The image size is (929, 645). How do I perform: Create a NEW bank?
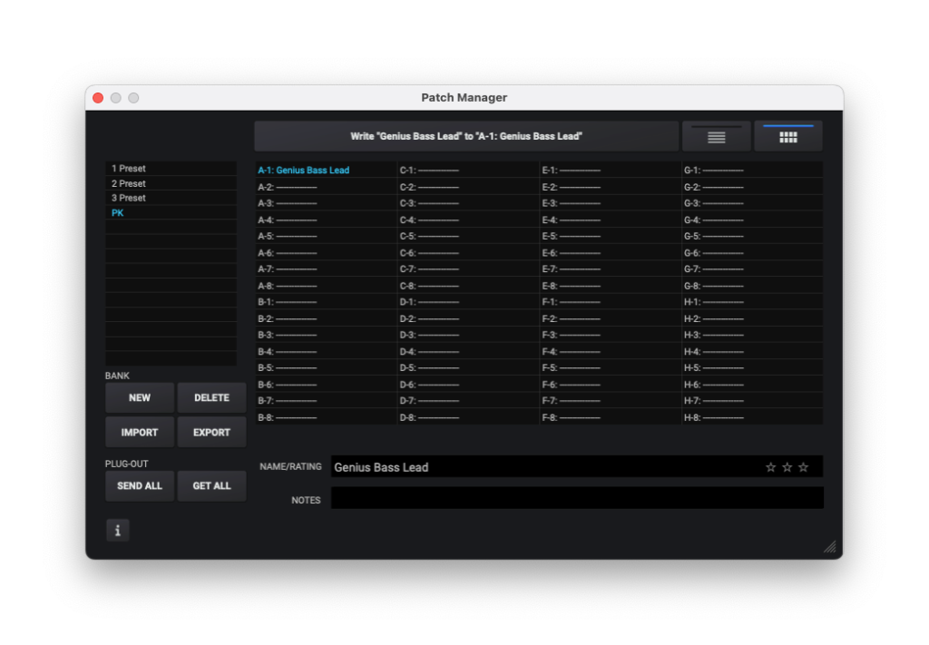140,397
